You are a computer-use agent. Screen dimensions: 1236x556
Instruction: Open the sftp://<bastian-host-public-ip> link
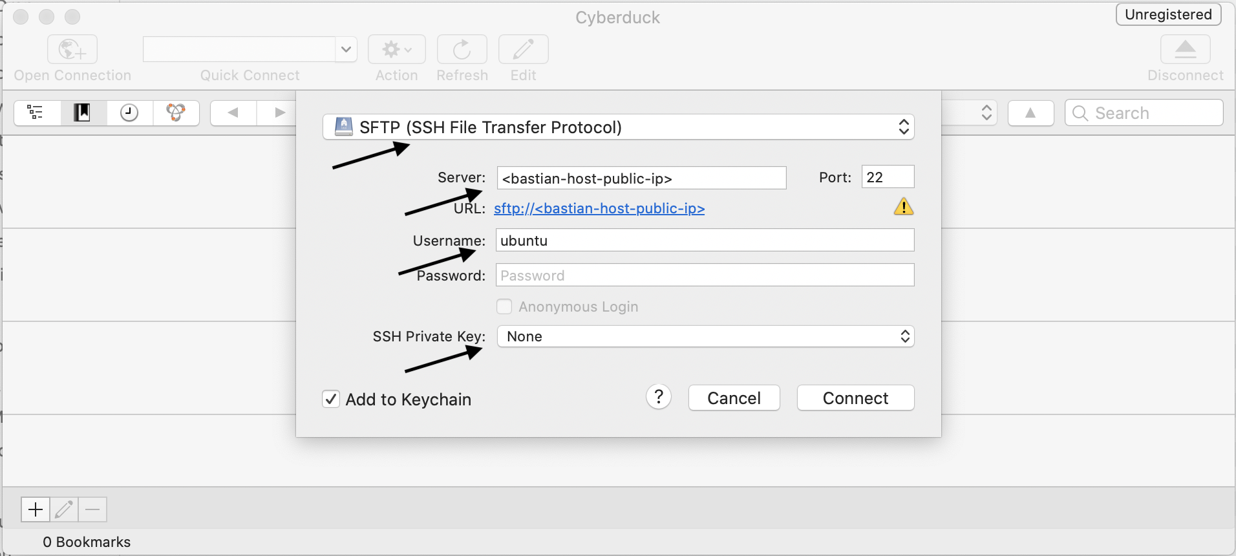coord(599,208)
